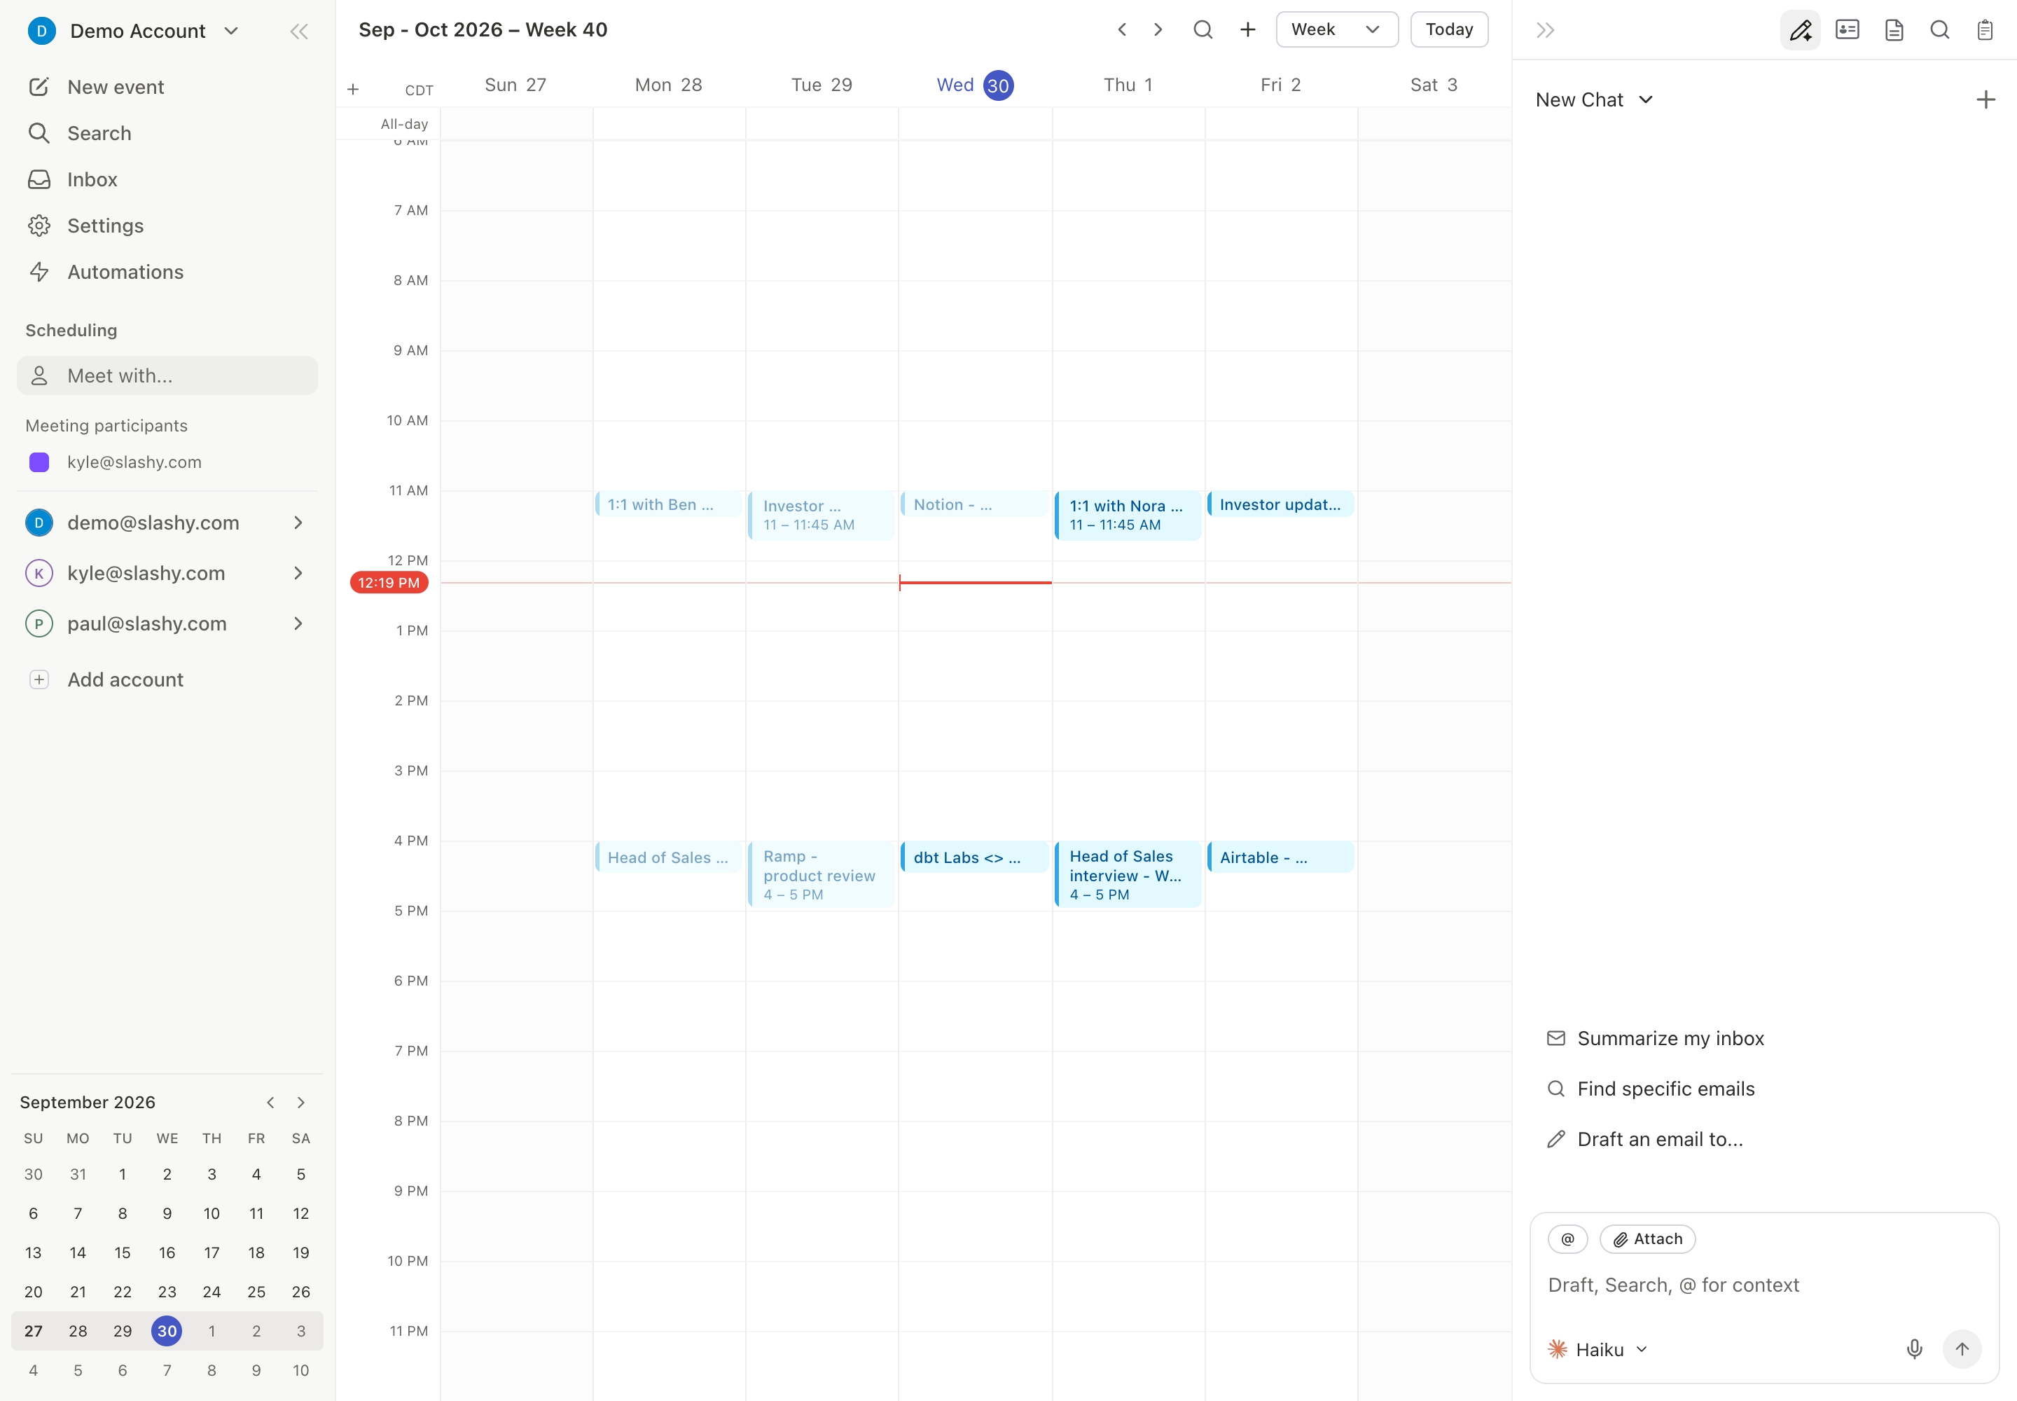
Task: Open the Week view dropdown
Action: pyautogui.click(x=1337, y=30)
